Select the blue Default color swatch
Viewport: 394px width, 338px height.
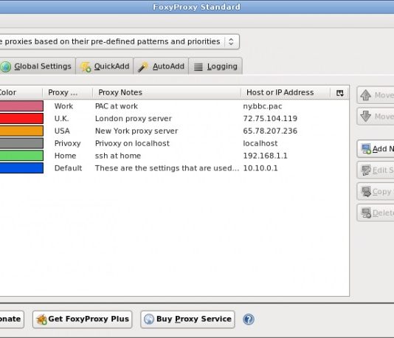pyautogui.click(x=21, y=168)
